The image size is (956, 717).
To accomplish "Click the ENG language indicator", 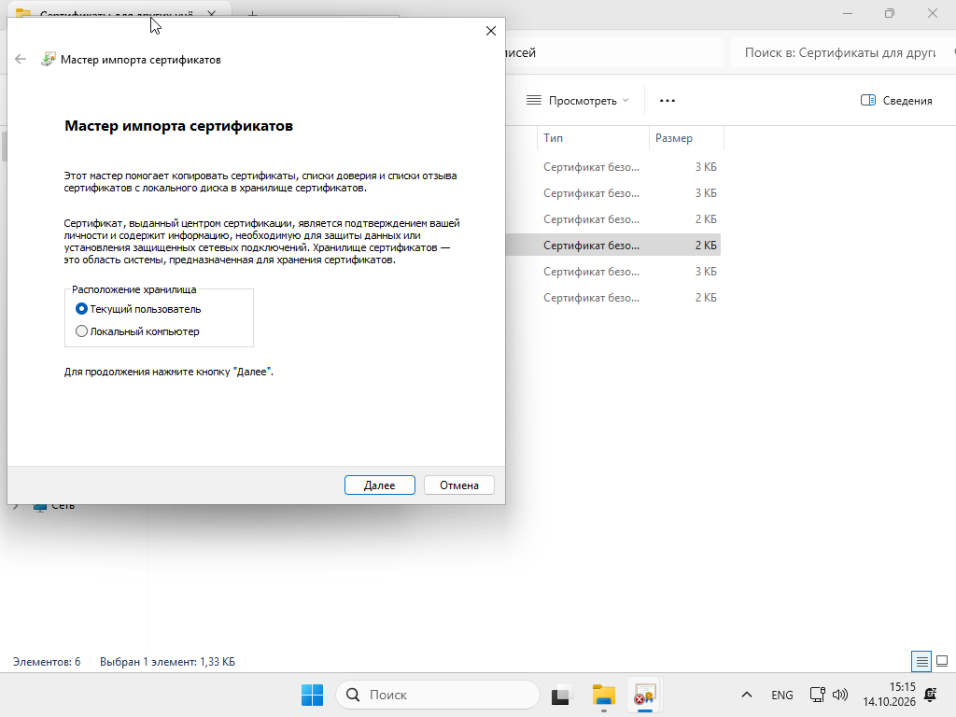I will click(782, 695).
